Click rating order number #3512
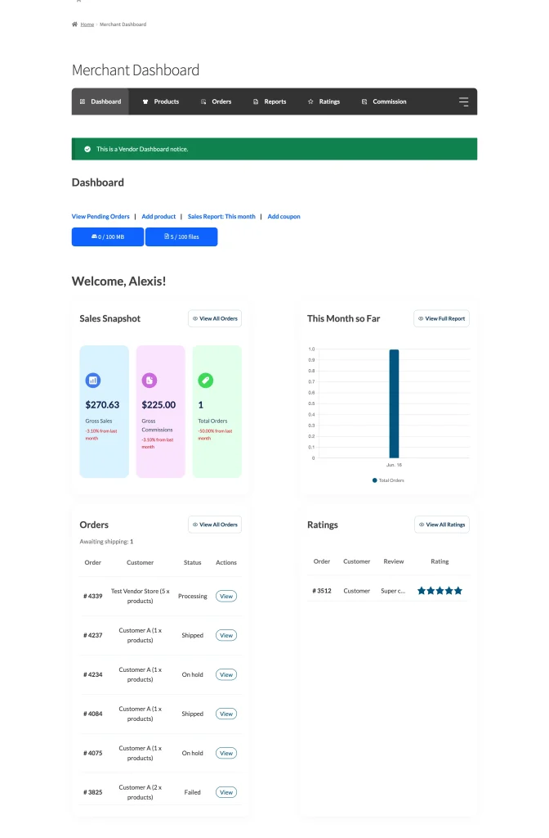 (322, 591)
